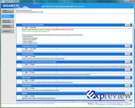
Task: Click the Norton Parental Control line
Action: (30, 43)
